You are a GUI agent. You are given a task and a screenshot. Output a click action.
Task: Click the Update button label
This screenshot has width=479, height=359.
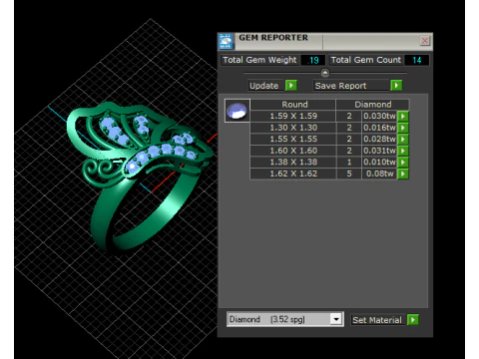click(x=264, y=86)
